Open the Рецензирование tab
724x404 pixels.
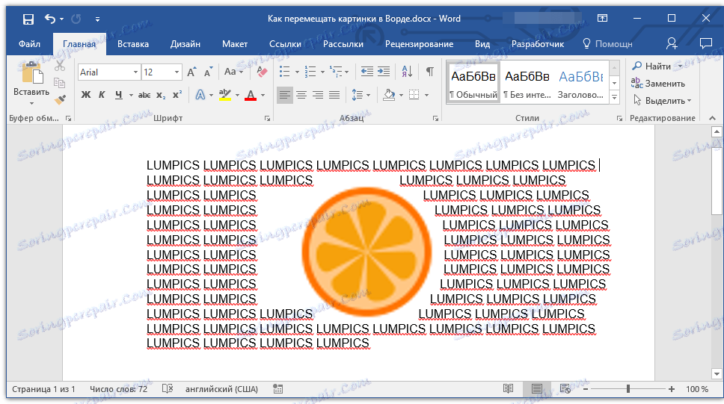point(420,44)
